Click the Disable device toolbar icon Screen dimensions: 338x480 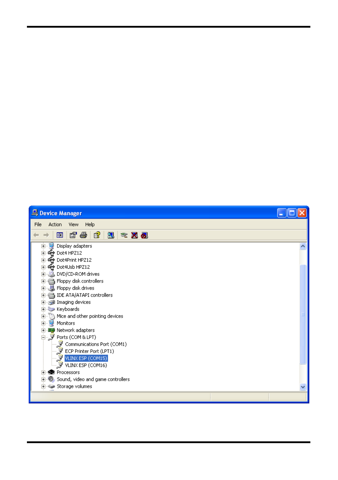(144, 235)
